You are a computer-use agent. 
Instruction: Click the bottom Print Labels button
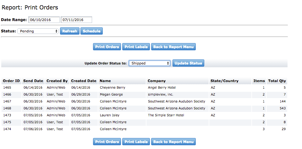pyautogui.click(x=136, y=142)
